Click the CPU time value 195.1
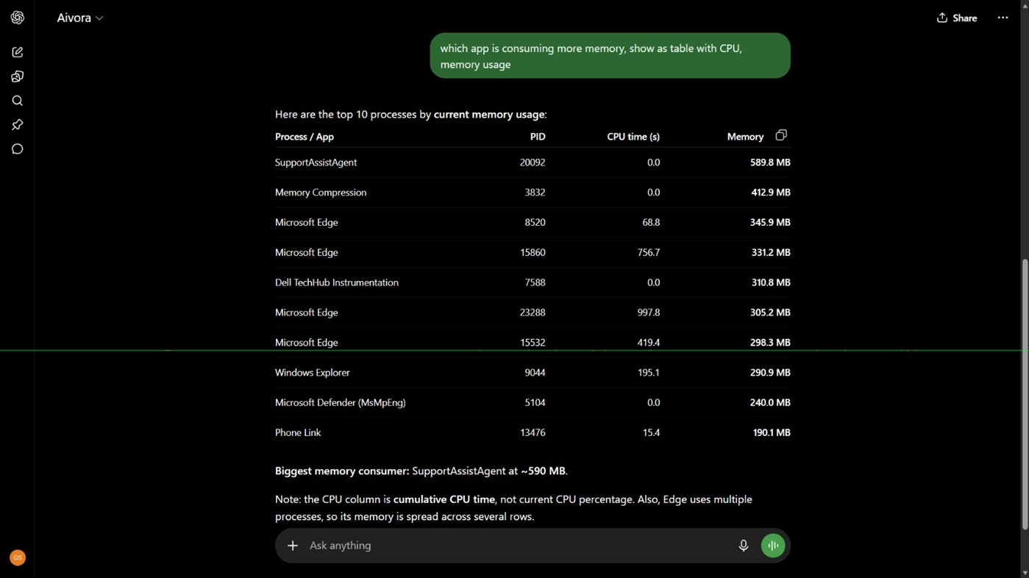Image resolution: width=1029 pixels, height=578 pixels. [x=649, y=373]
